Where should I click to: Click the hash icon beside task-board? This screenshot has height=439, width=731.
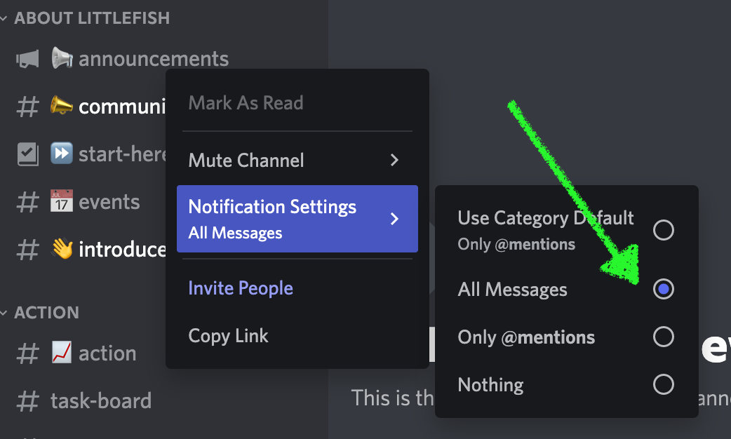tap(27, 402)
